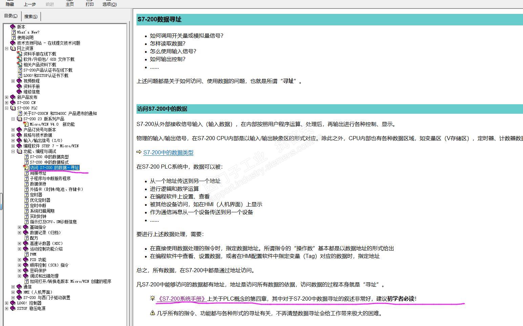Click the topic icon beside S7-200产品认证书在线下载
523x326 pixels.
pos(20,70)
